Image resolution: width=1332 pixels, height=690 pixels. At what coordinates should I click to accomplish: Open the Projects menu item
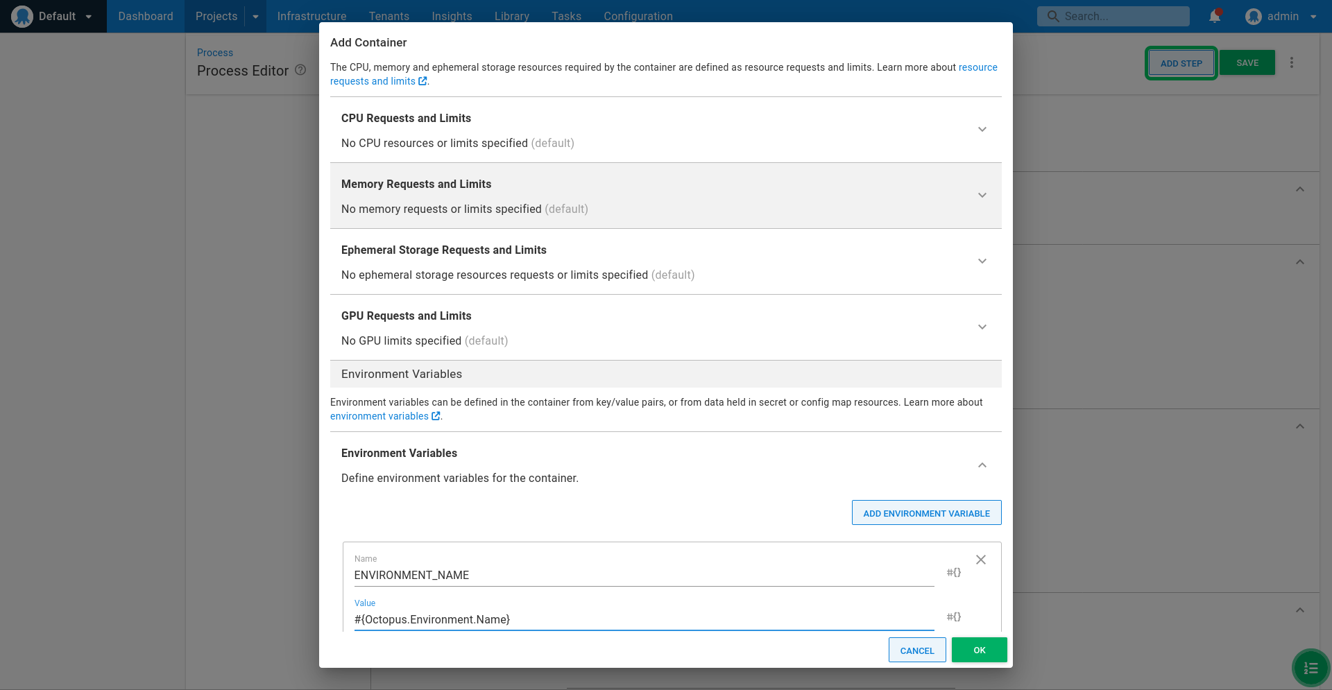pyautogui.click(x=216, y=16)
